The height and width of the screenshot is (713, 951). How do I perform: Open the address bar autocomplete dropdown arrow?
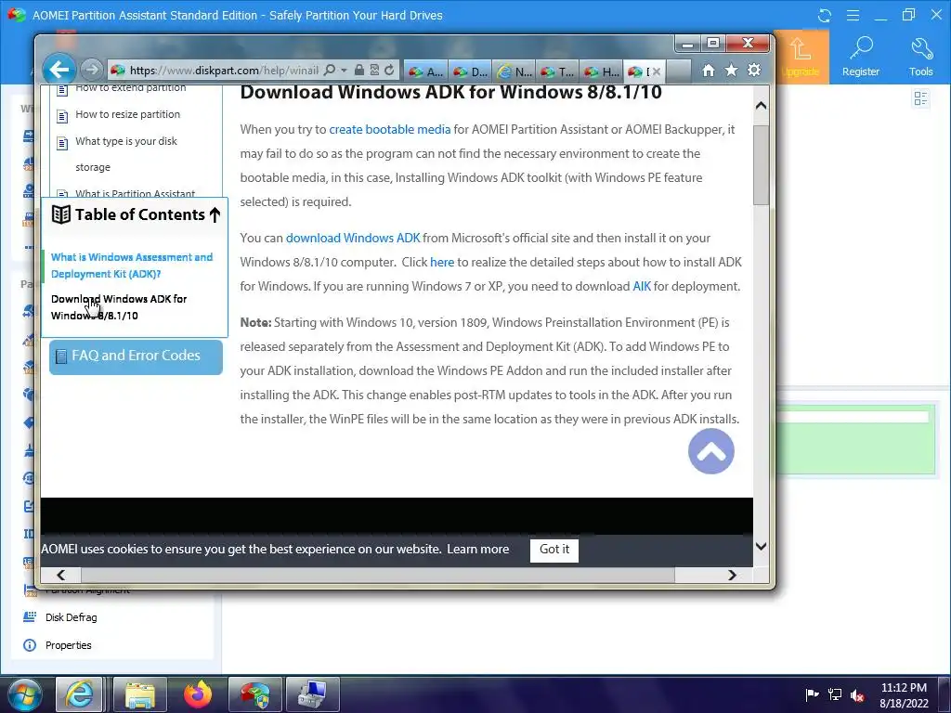344,71
